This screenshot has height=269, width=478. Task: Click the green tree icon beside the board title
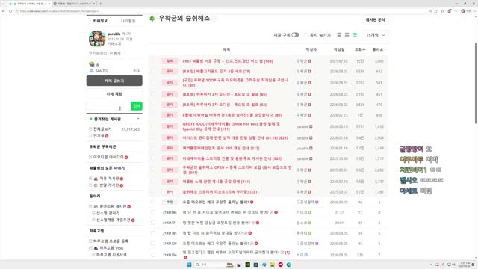(x=152, y=19)
